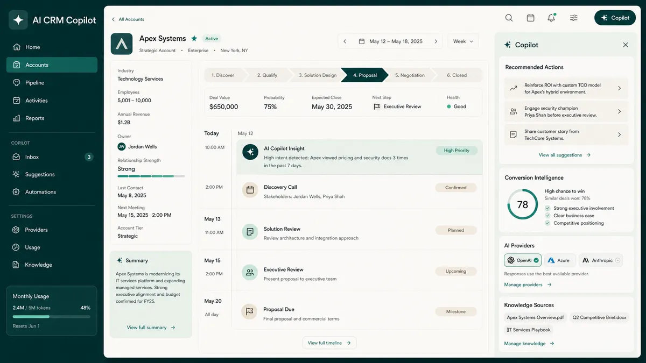Select the 2. Qualify stage

268,75
